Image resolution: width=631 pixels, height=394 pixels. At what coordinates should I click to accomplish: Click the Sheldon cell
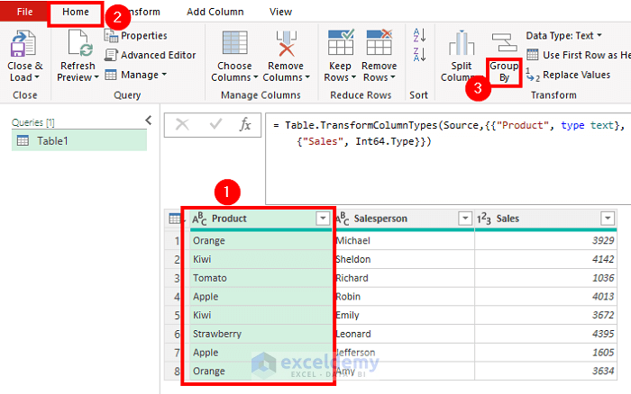pyautogui.click(x=405, y=259)
